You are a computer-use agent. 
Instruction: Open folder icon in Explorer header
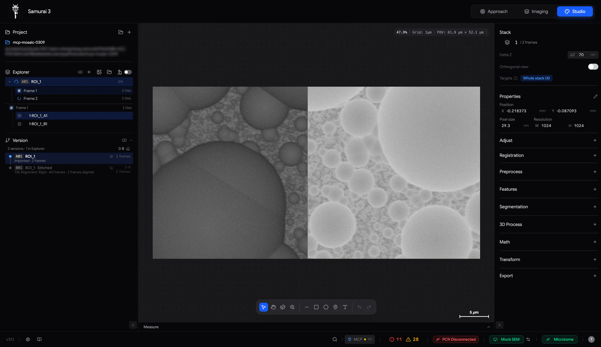(109, 72)
